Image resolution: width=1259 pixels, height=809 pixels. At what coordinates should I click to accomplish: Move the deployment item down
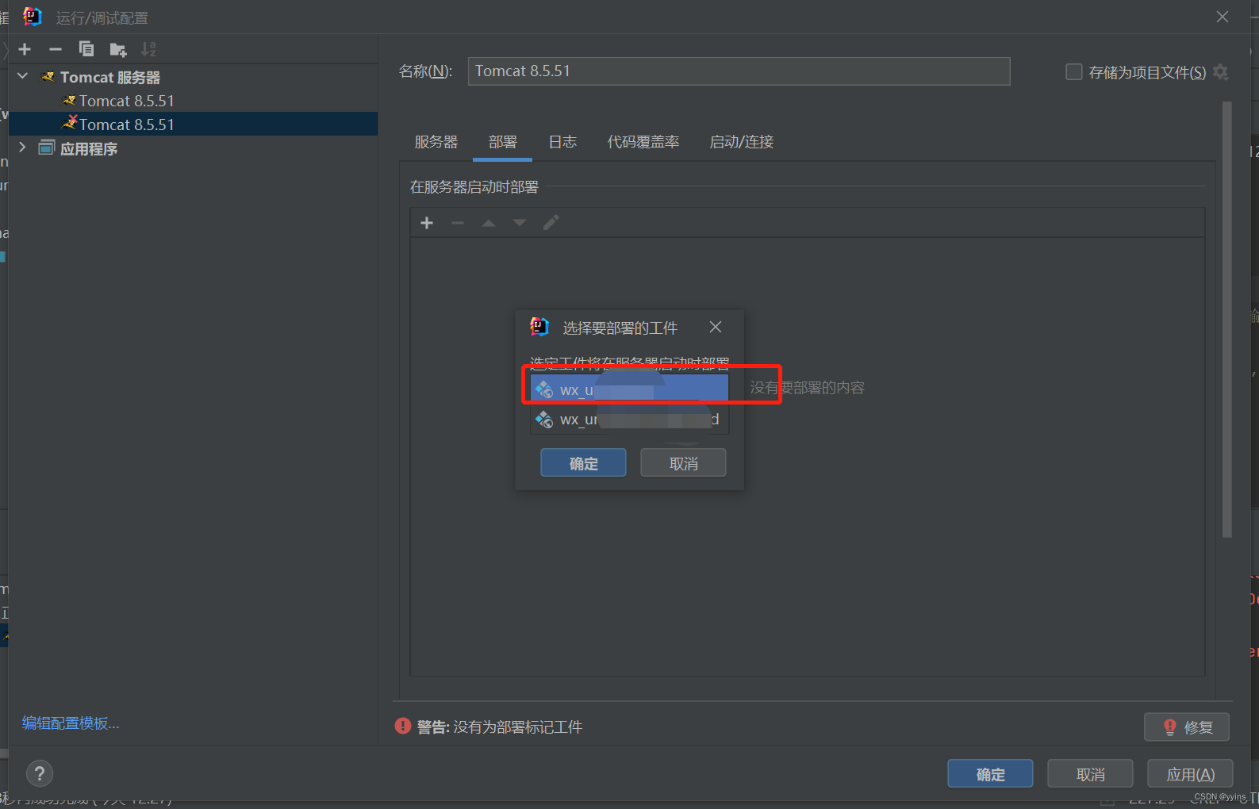[520, 223]
